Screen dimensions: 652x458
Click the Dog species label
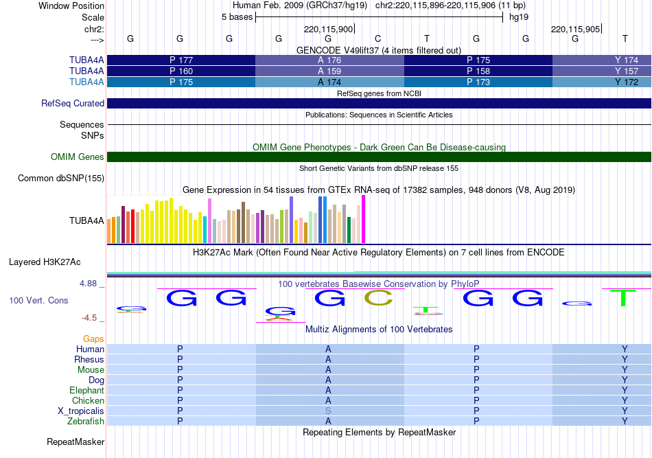[x=96, y=380]
